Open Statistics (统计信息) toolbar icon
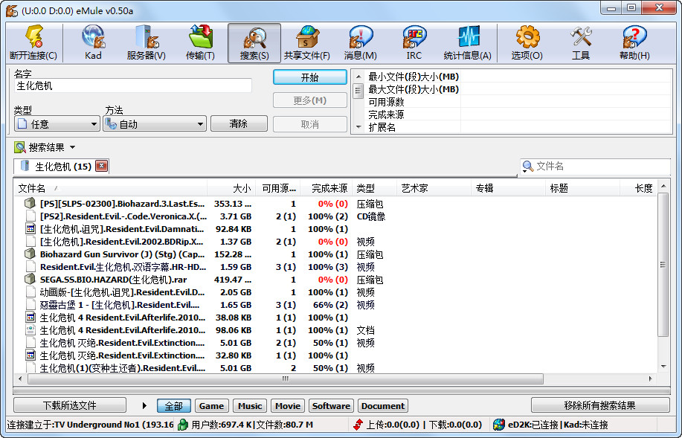The height and width of the screenshot is (438, 682). [x=468, y=42]
